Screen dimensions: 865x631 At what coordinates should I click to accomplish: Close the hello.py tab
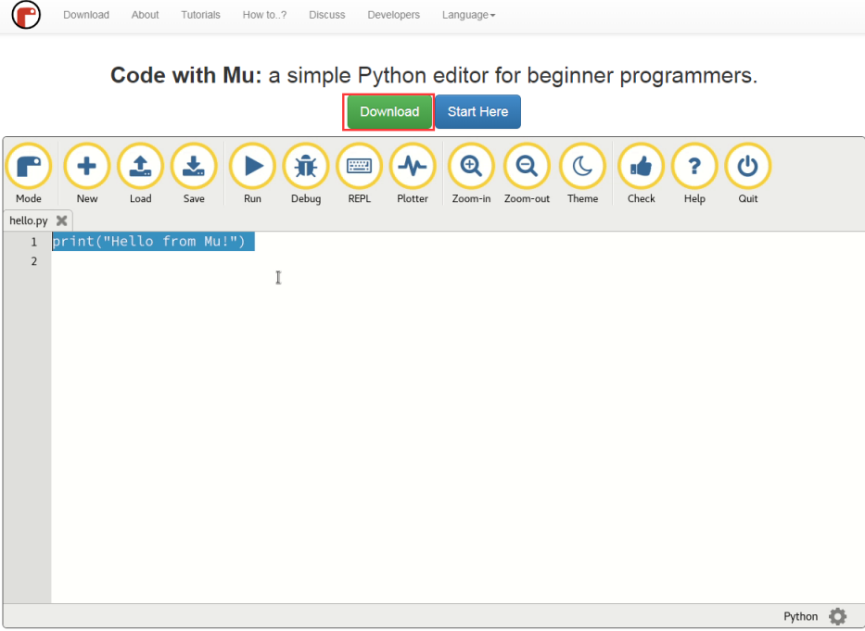(62, 221)
